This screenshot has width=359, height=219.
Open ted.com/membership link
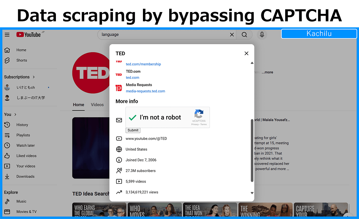pyautogui.click(x=143, y=64)
